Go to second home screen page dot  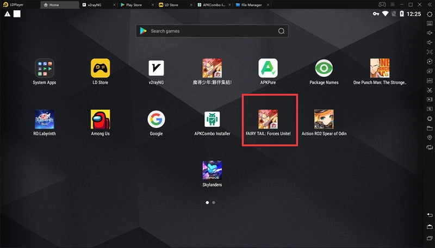coord(214,202)
